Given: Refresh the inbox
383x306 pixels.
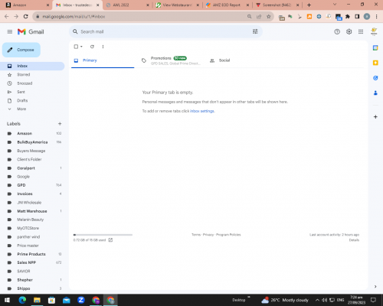Looking at the screenshot, I should coord(92,47).
